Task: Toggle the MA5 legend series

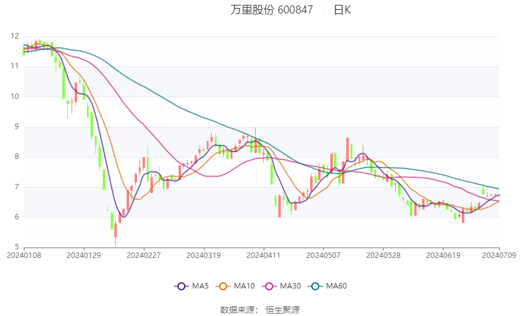Action: (191, 286)
